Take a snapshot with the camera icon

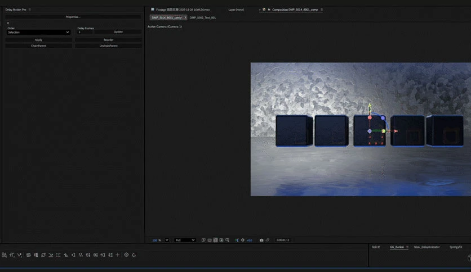click(x=261, y=240)
